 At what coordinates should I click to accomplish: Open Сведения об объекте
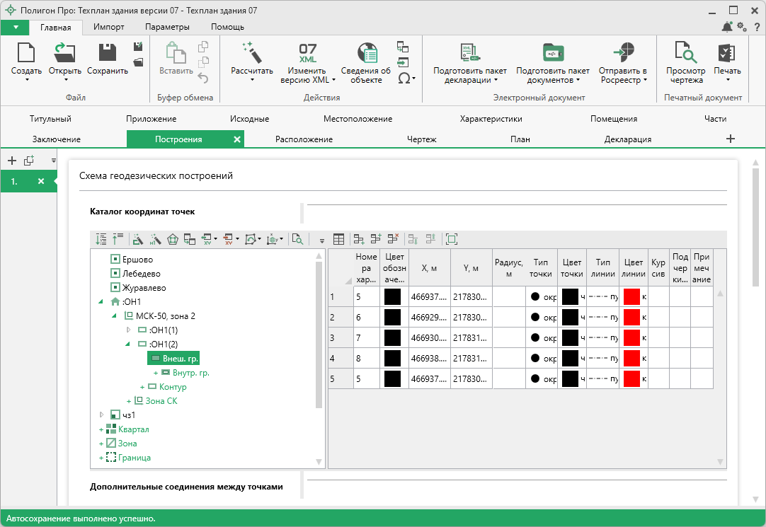click(x=366, y=53)
